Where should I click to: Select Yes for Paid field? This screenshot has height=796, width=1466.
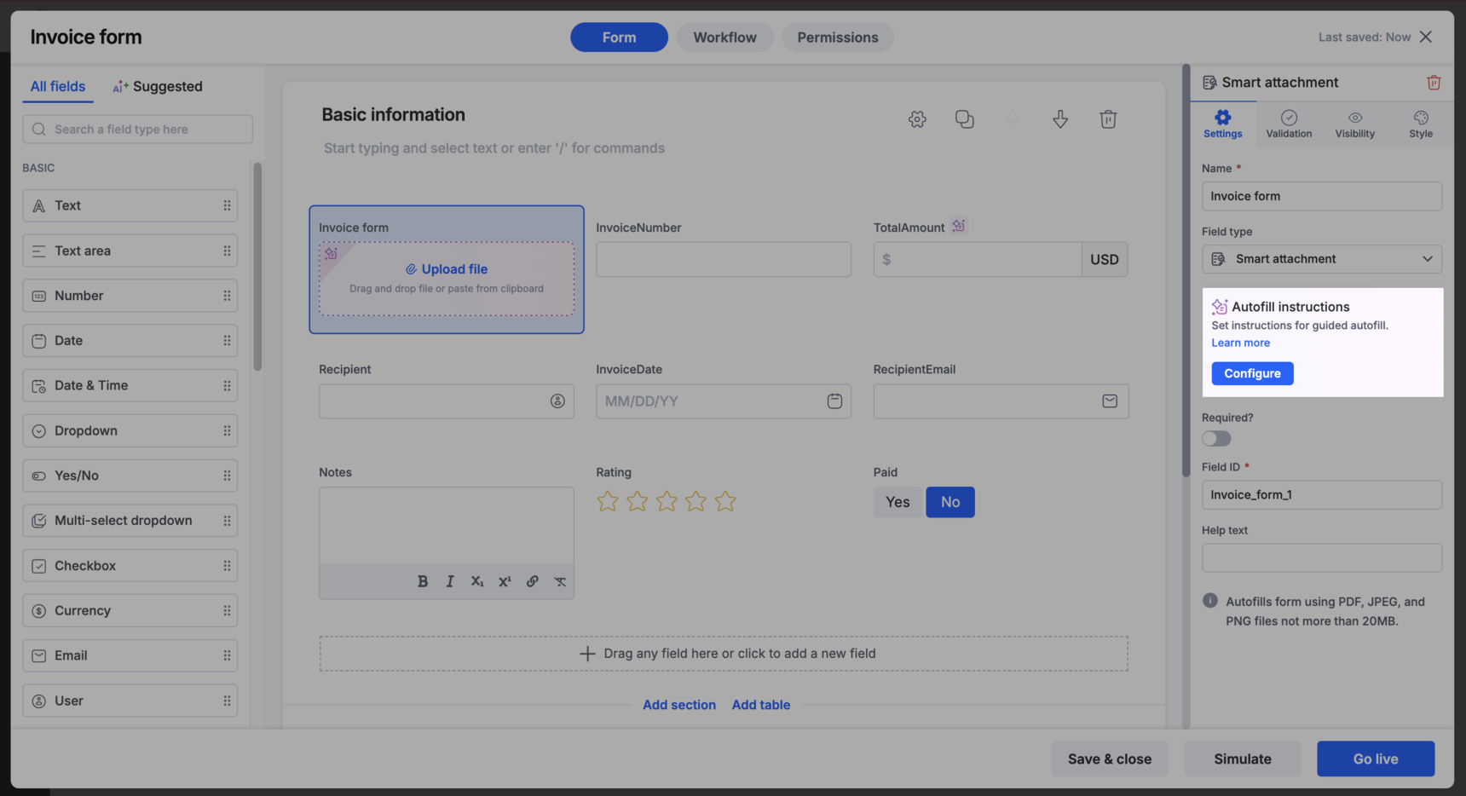pos(897,502)
